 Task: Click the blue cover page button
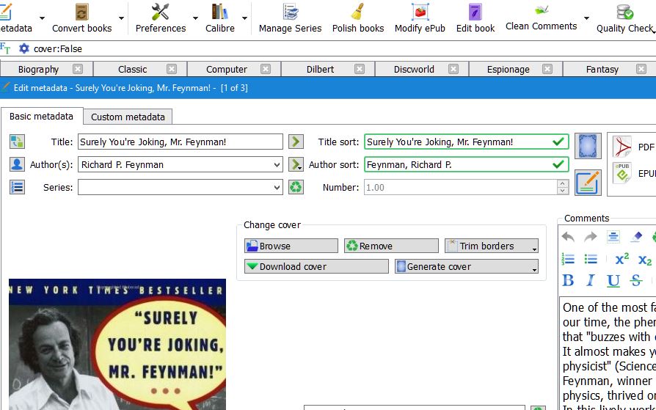coord(588,146)
